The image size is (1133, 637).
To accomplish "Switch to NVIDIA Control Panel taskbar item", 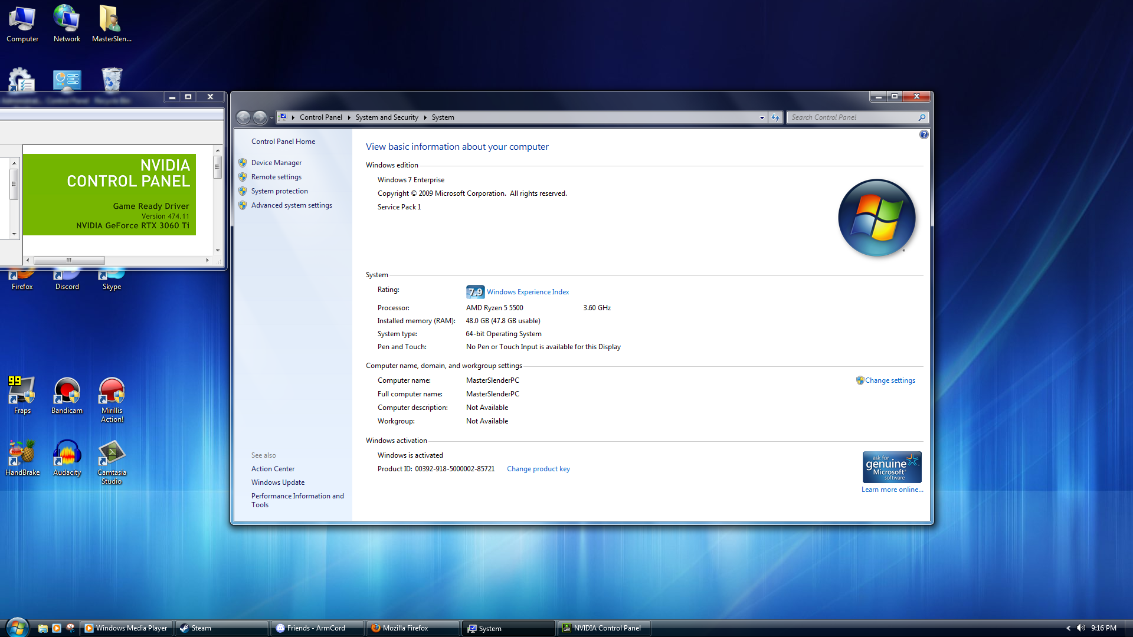I will 604,628.
